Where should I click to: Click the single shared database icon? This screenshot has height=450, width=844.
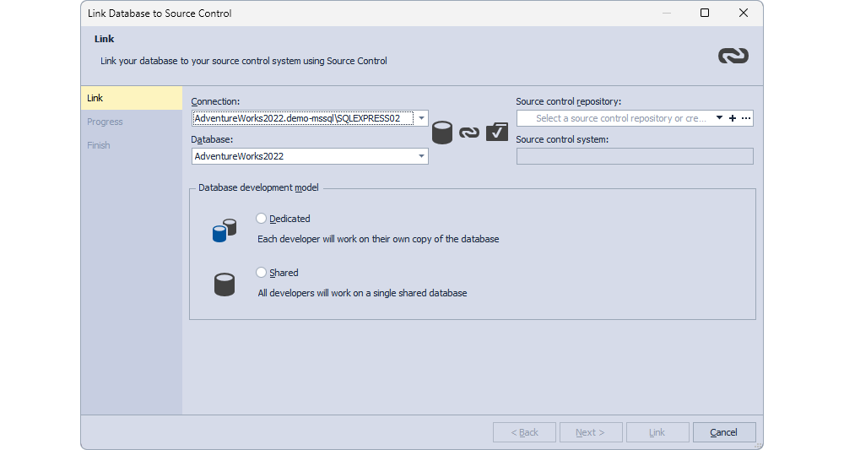(x=225, y=285)
